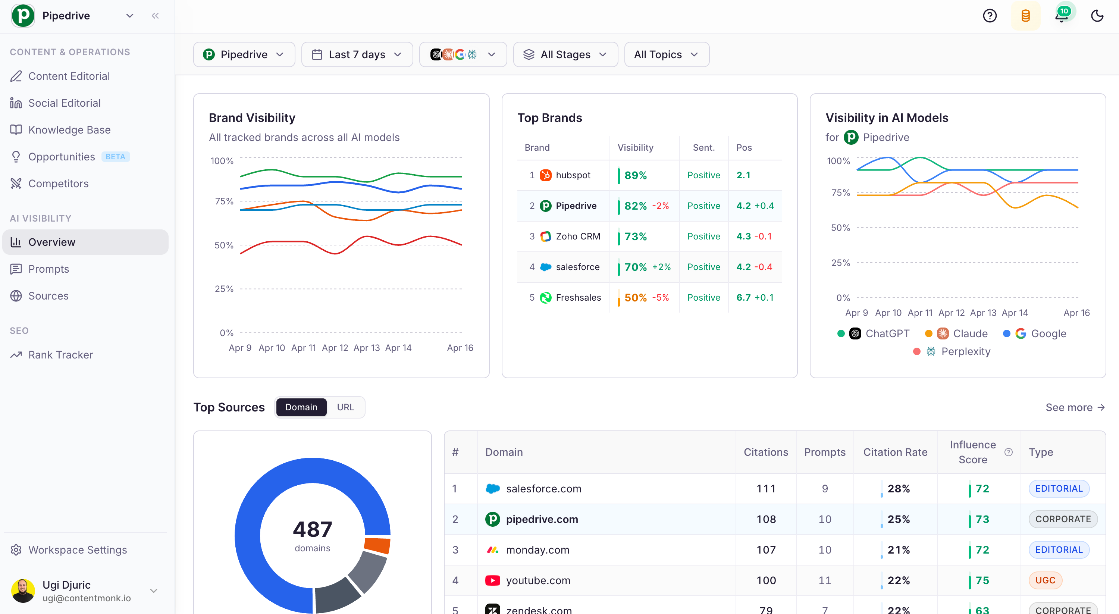Click the pipedrive.com row in sources table
Screen dimensions: 1119x614
(x=542, y=519)
